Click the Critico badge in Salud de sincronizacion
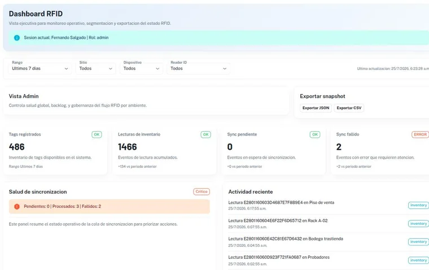This screenshot has width=429, height=270. (x=202, y=191)
